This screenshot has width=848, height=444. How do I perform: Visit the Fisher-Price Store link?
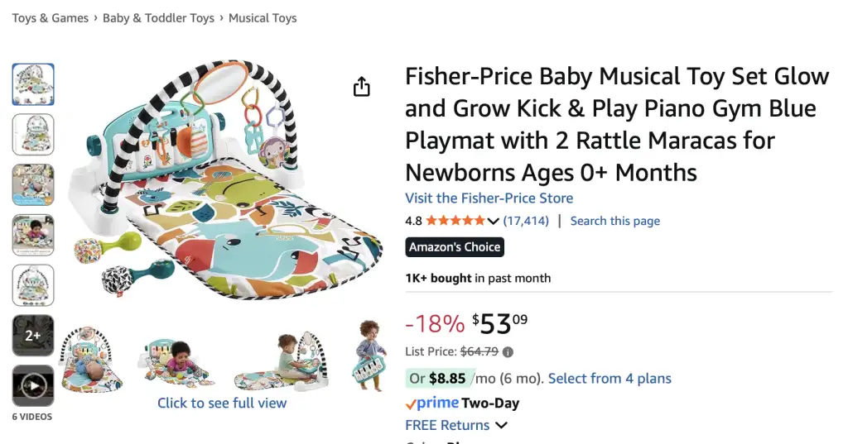point(489,198)
